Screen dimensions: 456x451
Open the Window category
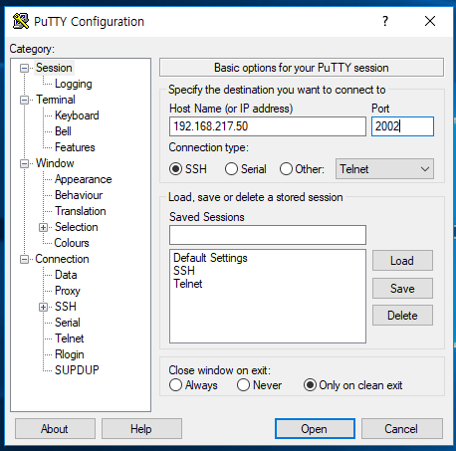[x=55, y=163]
